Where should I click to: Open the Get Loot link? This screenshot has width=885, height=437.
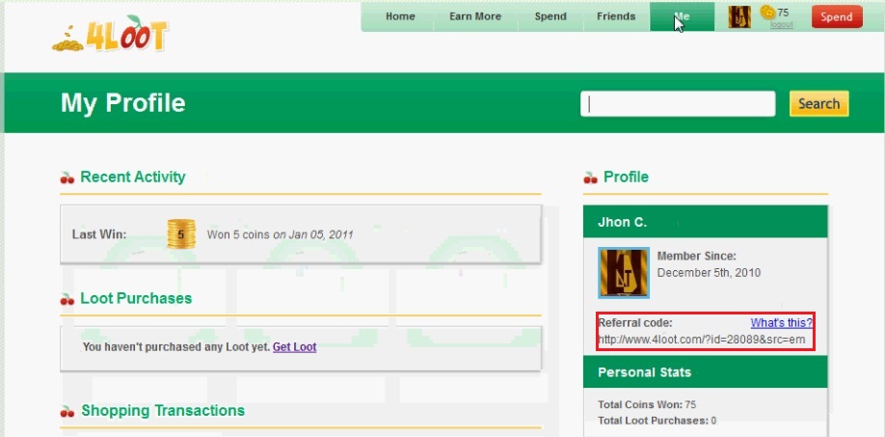[x=294, y=347]
